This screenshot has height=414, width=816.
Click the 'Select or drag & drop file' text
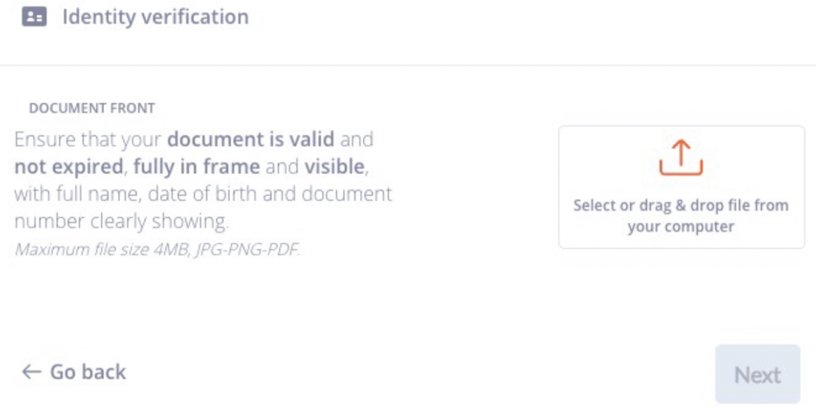pos(680,206)
